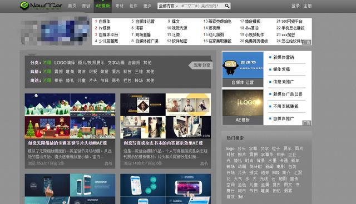
Task: Open the 自媒体推广 ad link
Action: pyautogui.click(x=283, y=118)
